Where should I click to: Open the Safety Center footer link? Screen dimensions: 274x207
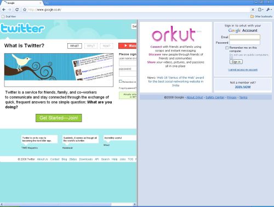tap(215, 97)
